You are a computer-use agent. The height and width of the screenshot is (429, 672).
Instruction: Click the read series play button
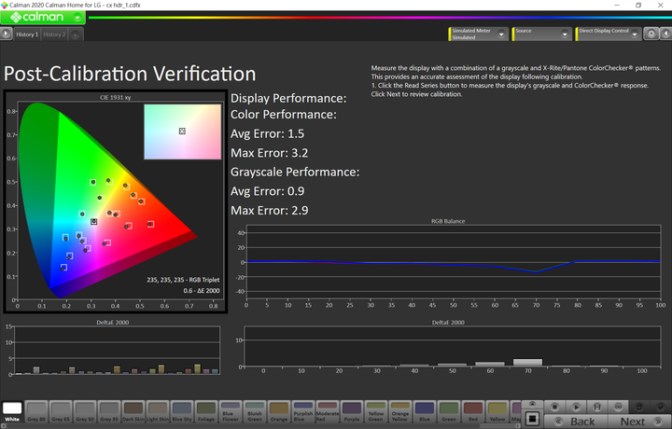click(x=576, y=407)
